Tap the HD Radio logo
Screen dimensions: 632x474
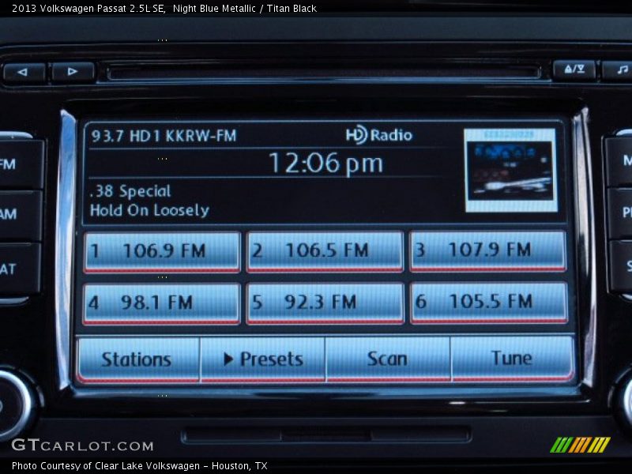(x=379, y=134)
